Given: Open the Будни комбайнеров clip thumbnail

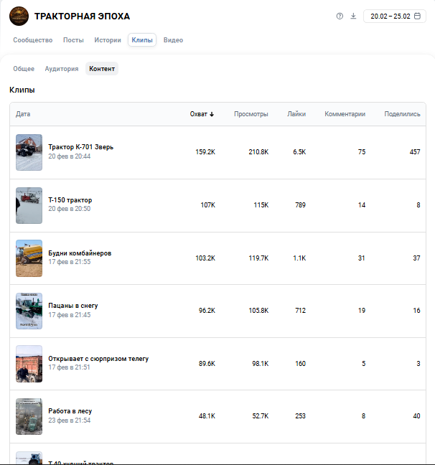Looking at the screenshot, I should 29,258.
